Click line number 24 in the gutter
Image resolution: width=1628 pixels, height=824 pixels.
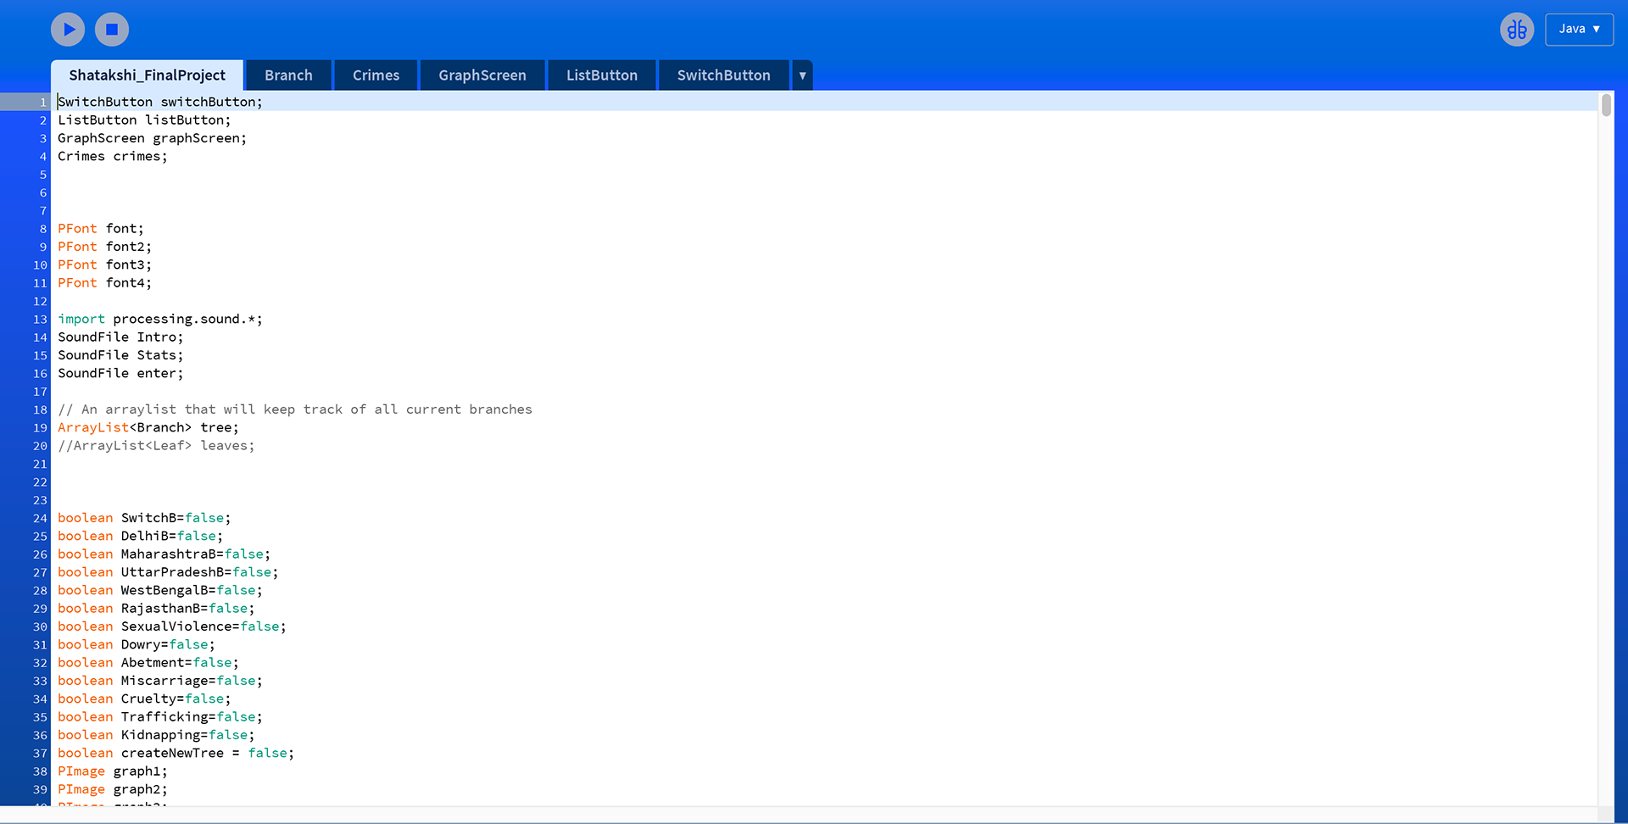click(40, 518)
